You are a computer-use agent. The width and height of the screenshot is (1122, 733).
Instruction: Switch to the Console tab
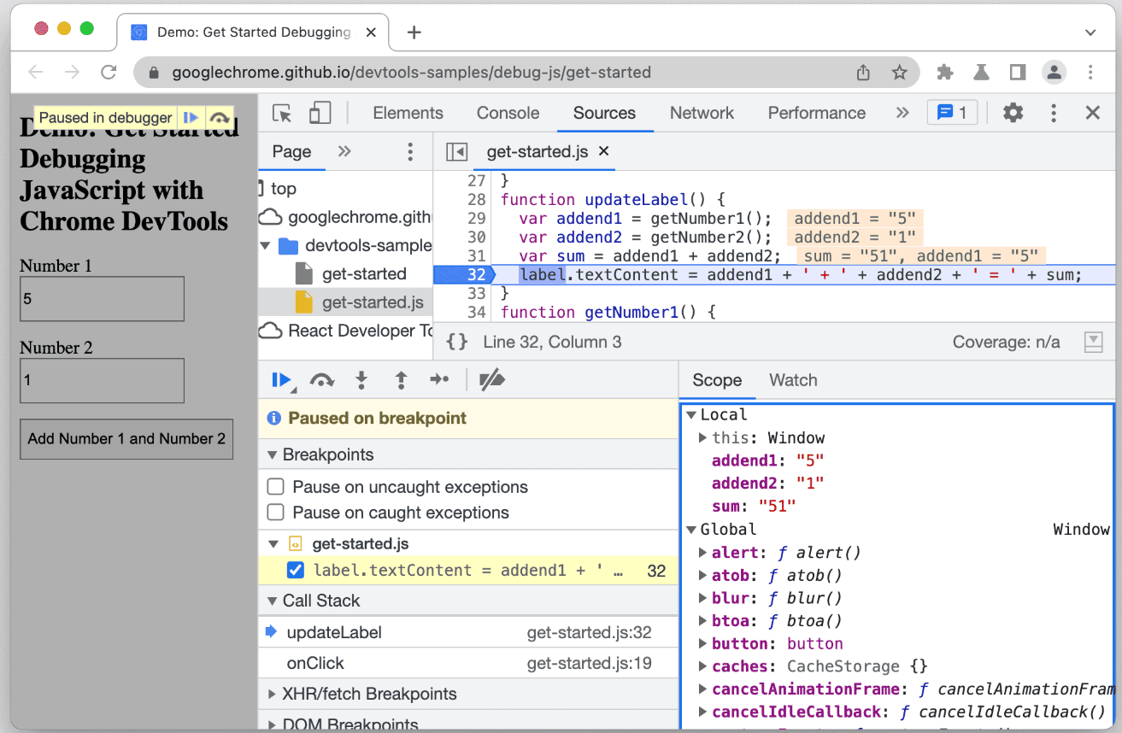pos(508,114)
